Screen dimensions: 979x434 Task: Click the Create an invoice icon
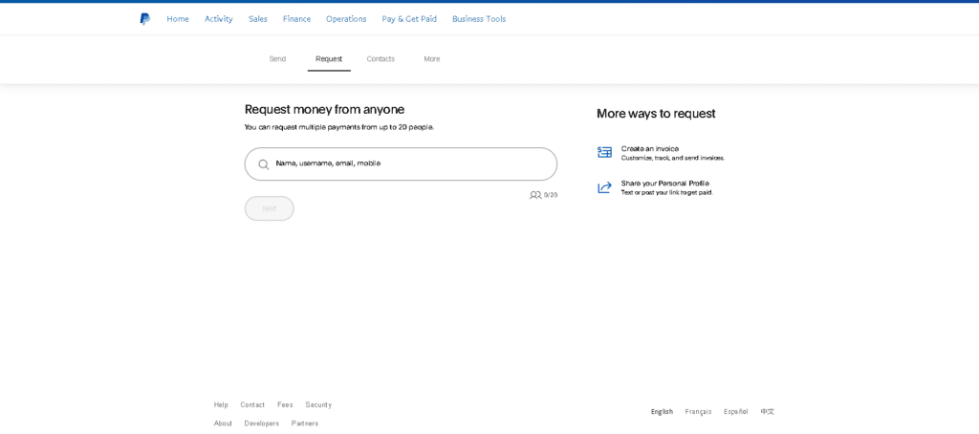pos(604,152)
